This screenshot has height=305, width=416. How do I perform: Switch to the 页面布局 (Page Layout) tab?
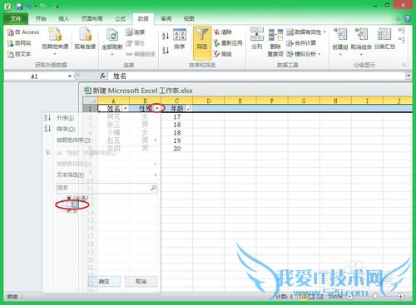[92, 18]
